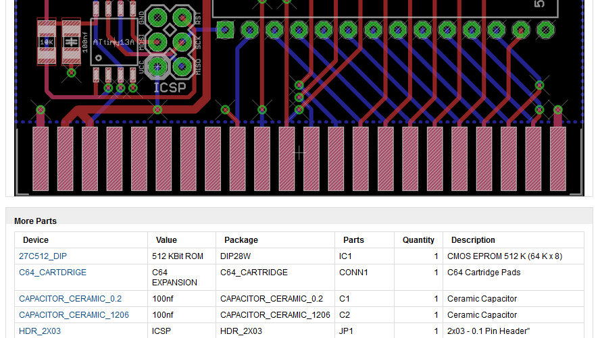600x338 pixels.
Task: Click the leftmost cartridge edge pad
Action: click(x=41, y=159)
